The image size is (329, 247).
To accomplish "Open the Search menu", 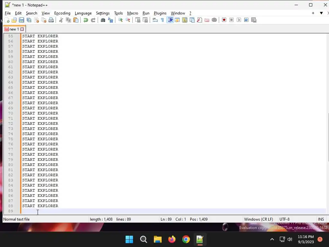I will (31, 13).
